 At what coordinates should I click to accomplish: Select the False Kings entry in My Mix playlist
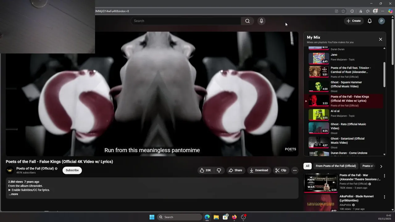point(343,101)
